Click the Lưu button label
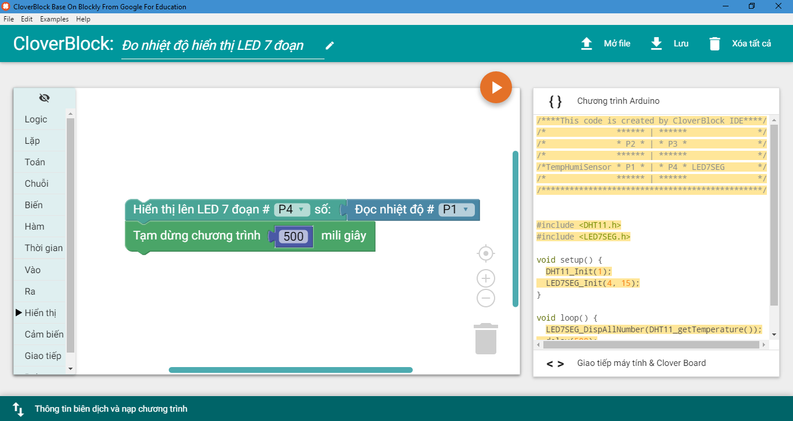The image size is (793, 421). [x=681, y=43]
